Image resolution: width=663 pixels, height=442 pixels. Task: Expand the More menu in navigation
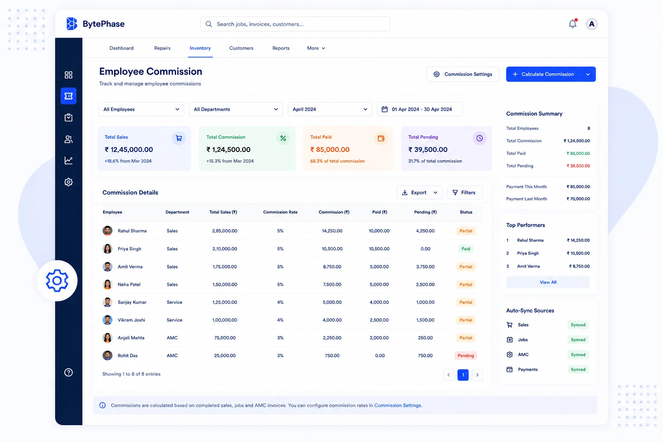pyautogui.click(x=316, y=48)
